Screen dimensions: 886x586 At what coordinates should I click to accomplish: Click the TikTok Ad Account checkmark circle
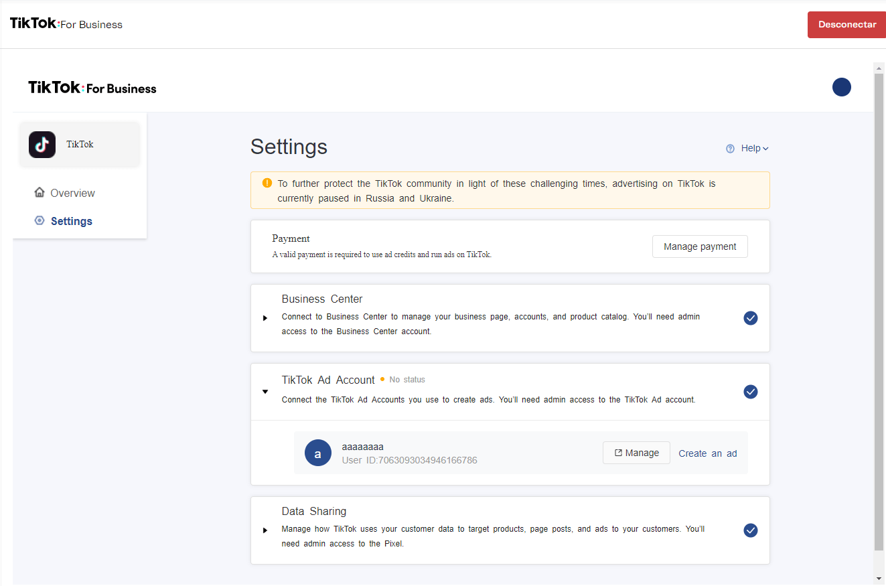(x=751, y=392)
